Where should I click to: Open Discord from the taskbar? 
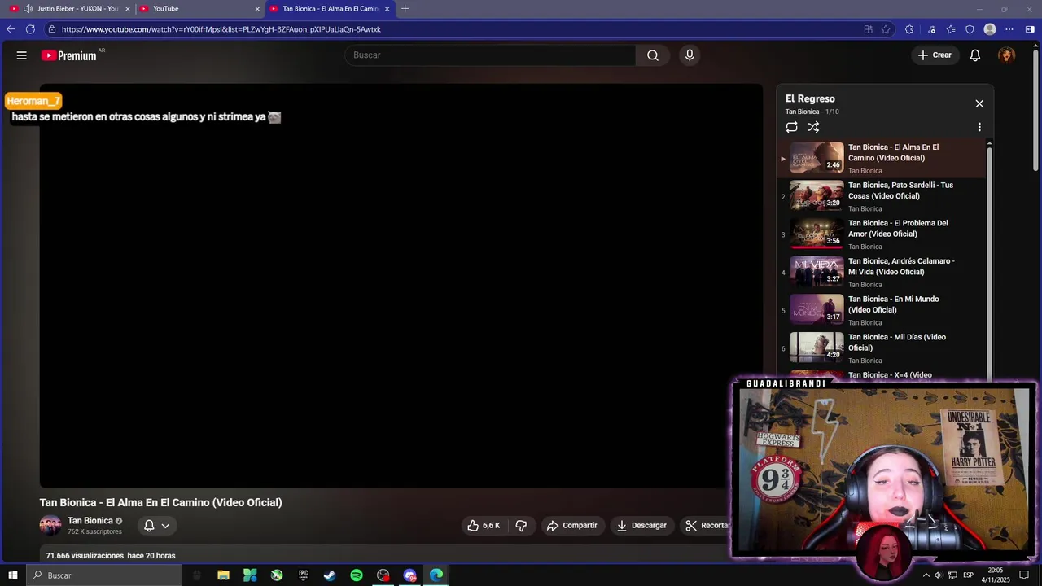pos(410,575)
